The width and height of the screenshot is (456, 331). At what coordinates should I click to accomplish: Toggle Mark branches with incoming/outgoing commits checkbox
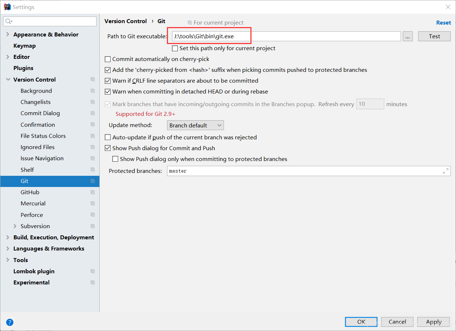tap(108, 104)
